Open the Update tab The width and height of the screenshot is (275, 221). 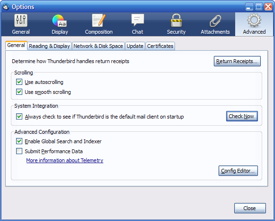[135, 46]
